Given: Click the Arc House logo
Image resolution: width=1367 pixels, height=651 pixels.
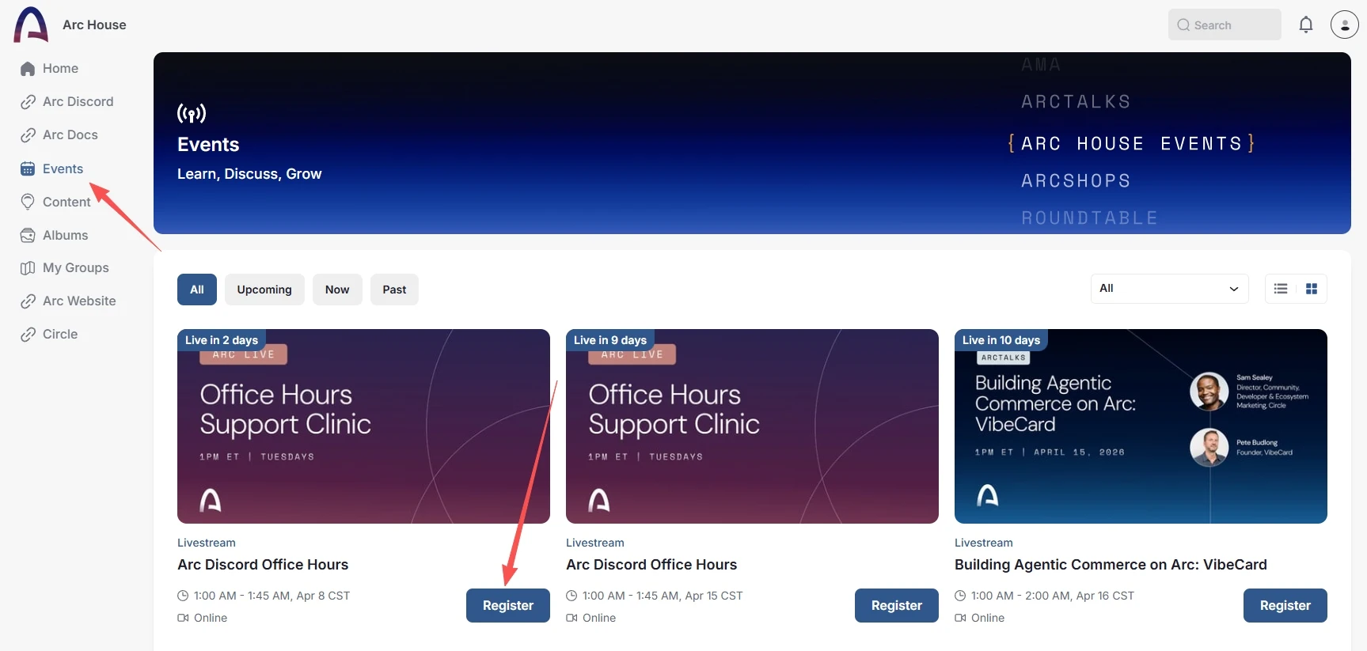Looking at the screenshot, I should coord(32,25).
